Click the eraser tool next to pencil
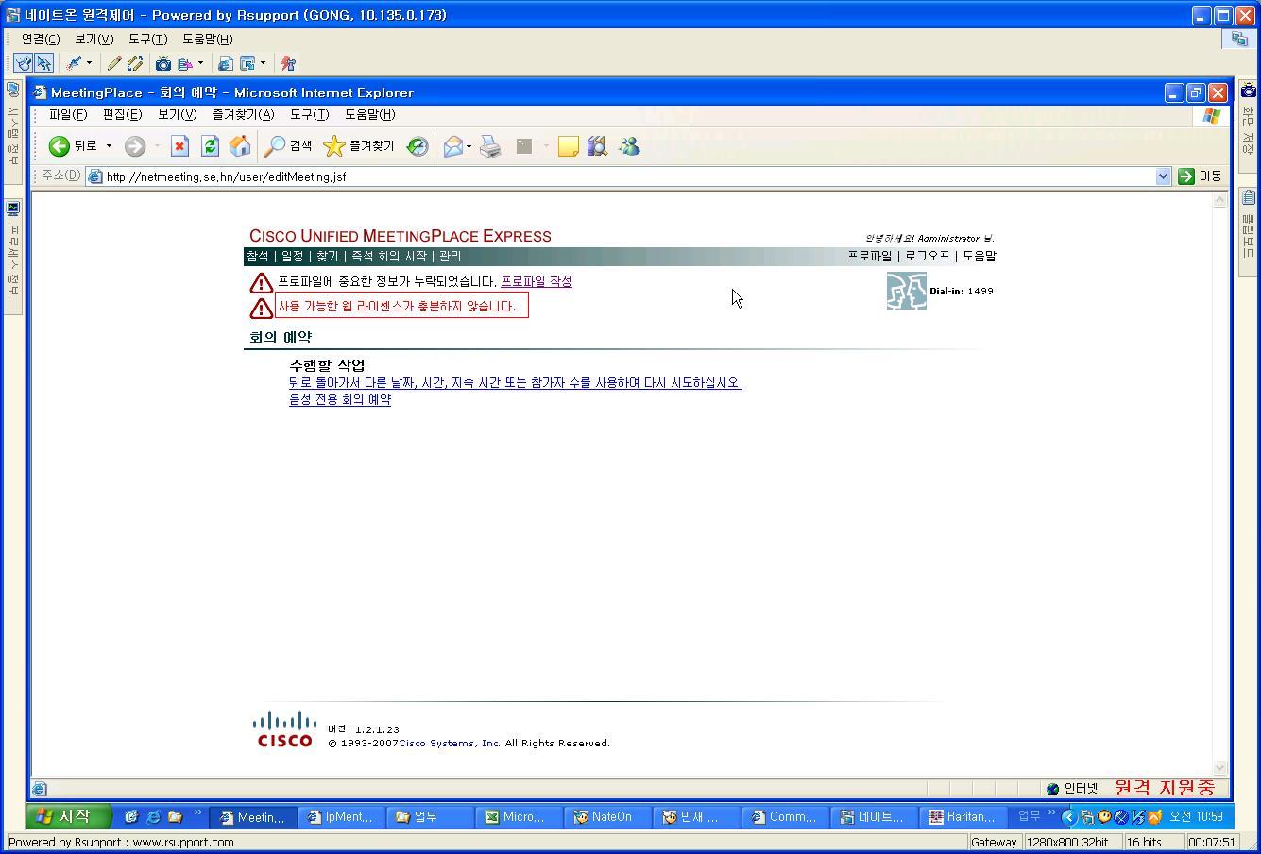The width and height of the screenshot is (1261, 854). (134, 63)
